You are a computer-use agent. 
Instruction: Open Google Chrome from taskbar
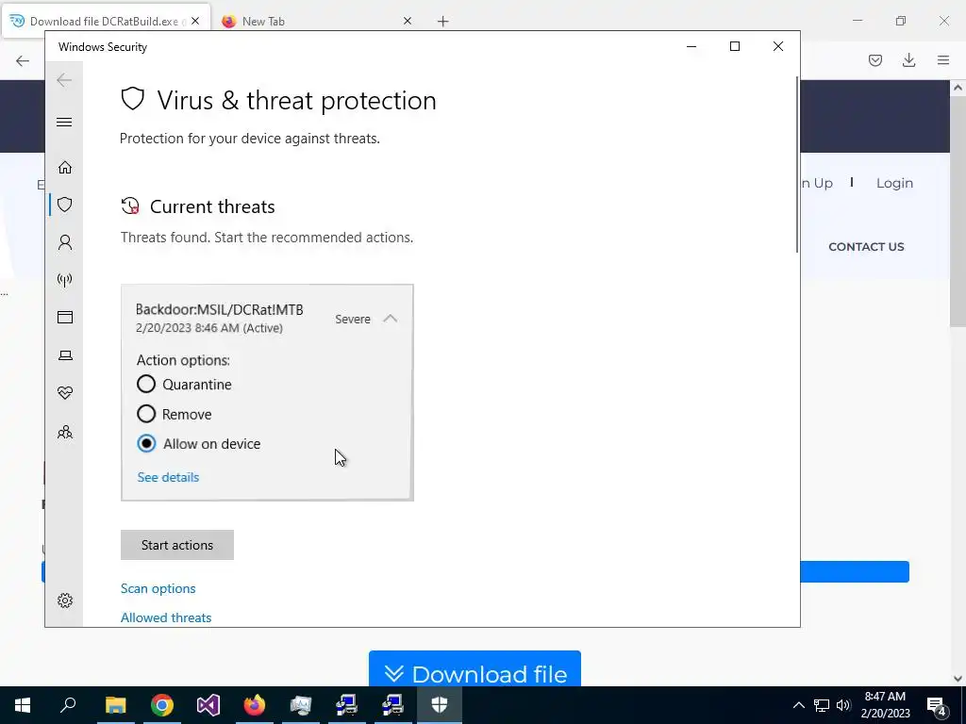[162, 705]
